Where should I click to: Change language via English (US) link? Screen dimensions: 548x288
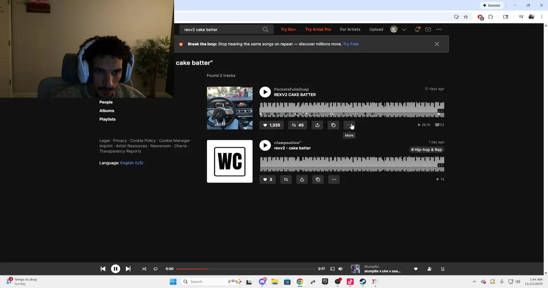[132, 163]
